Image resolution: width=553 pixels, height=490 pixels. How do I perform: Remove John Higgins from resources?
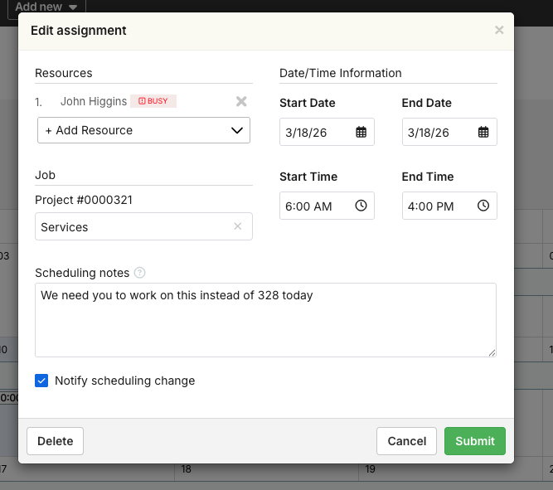tap(241, 101)
